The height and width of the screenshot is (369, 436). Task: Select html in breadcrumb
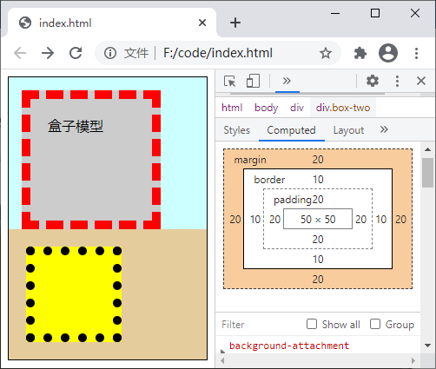pyautogui.click(x=232, y=108)
